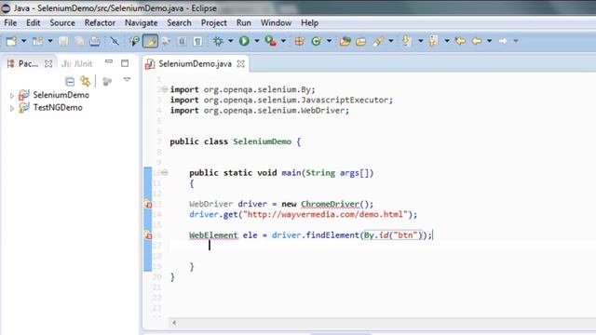Viewport: 596px width, 335px height.
Task: Click the "http://wayvermedia.com/demo.html" string
Action: (x=325, y=215)
